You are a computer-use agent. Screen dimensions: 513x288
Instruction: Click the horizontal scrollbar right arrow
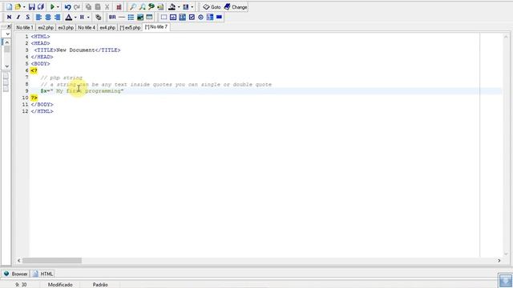pyautogui.click(x=499, y=261)
